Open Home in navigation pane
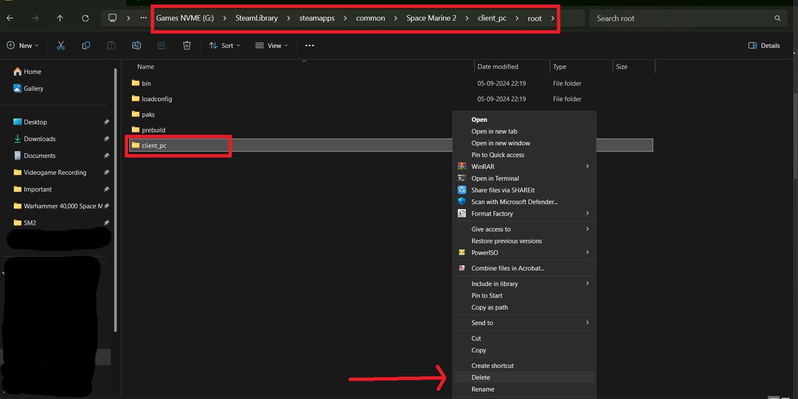This screenshot has height=399, width=798. pyautogui.click(x=27, y=71)
